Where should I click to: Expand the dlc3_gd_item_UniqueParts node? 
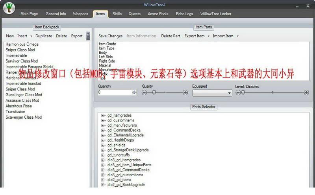click(x=103, y=165)
